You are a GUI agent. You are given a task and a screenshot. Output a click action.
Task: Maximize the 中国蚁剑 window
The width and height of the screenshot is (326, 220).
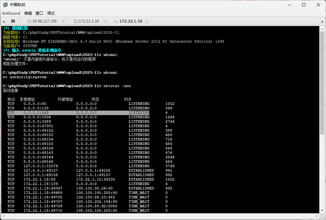(x=303, y=5)
